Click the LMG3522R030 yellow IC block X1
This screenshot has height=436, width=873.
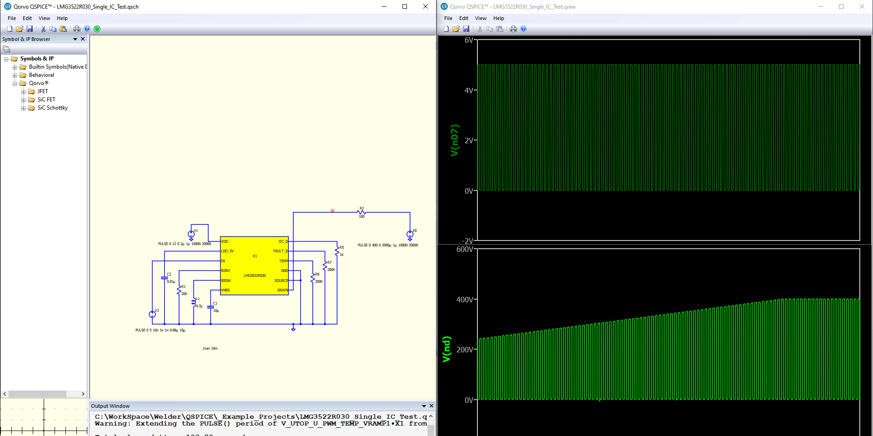point(254,266)
